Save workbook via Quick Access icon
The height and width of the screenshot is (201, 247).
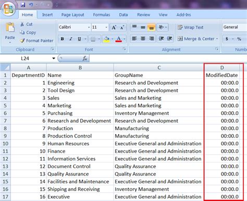pos(22,5)
